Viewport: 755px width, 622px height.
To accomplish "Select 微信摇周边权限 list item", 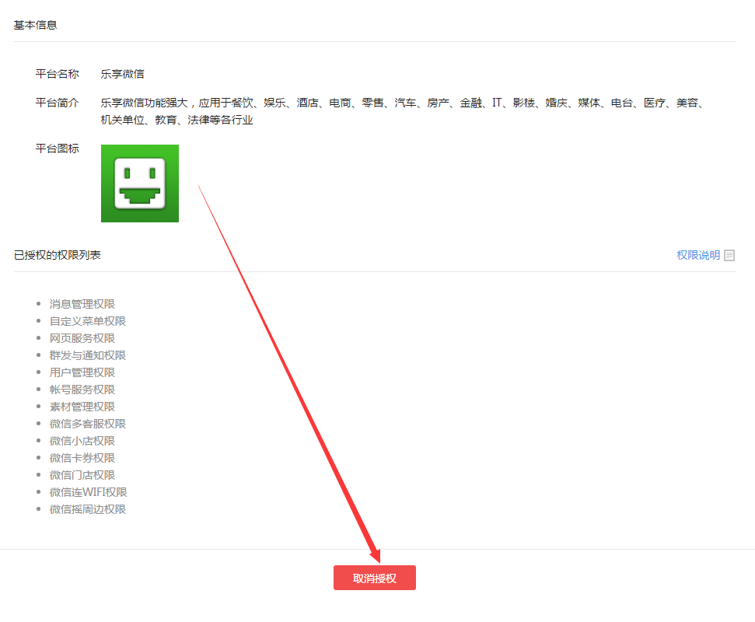I will pyautogui.click(x=87, y=509).
